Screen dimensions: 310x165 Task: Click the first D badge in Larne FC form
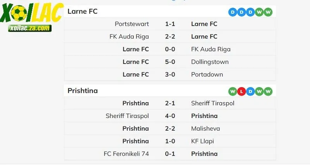233,12
